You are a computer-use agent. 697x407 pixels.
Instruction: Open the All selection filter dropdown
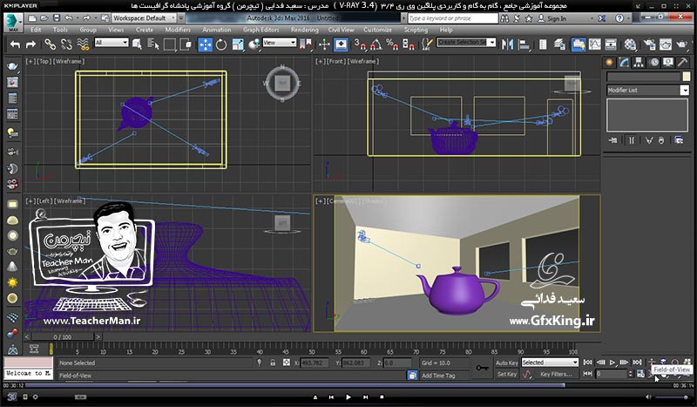coord(112,43)
